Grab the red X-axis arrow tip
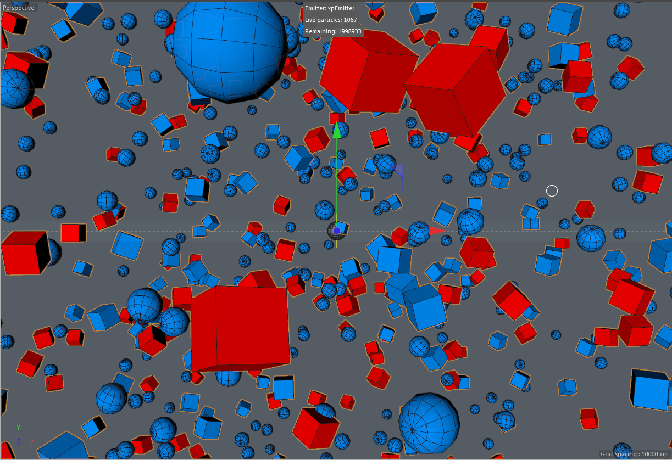 437,231
